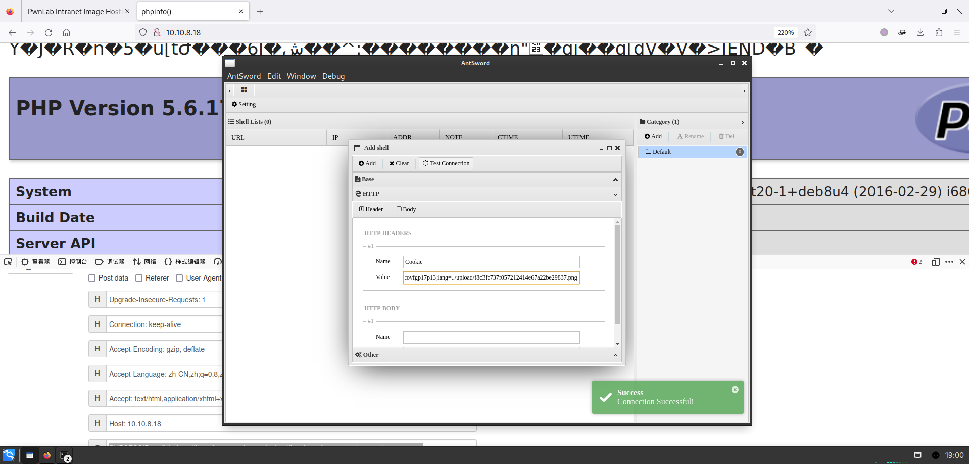Run Test Connection in Add shell
Viewport: 969px width, 464px height.
446,163
